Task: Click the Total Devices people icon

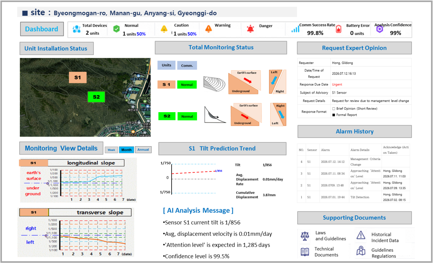Action: click(x=77, y=29)
